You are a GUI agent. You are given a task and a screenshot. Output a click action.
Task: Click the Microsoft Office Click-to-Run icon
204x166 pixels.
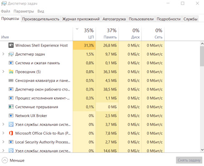[x=11, y=133]
